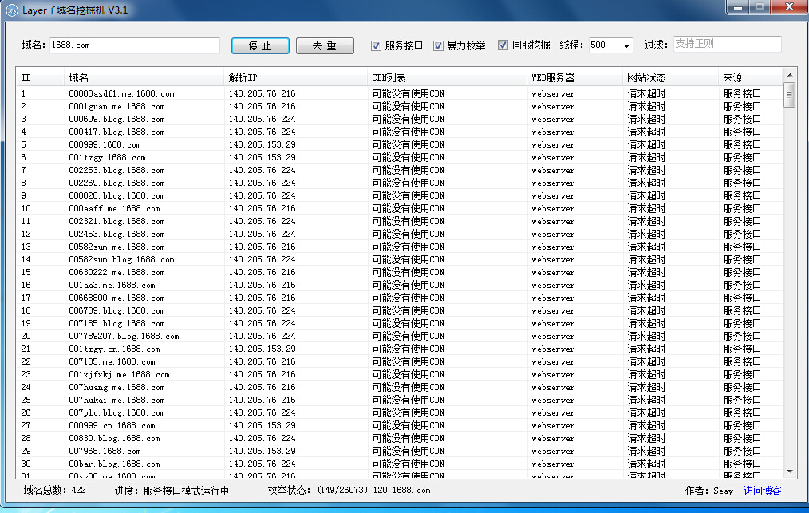Viewport: 809px width, 513px height.
Task: Close the Layer window
Action: [788, 6]
